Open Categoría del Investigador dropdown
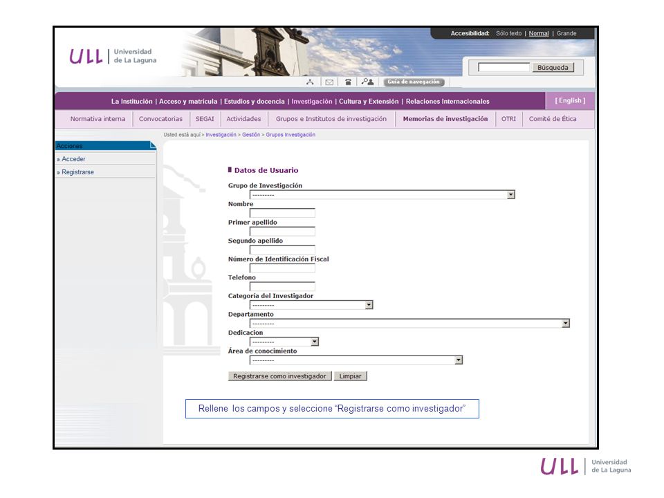This screenshot has width=664, height=498. pyautogui.click(x=311, y=305)
